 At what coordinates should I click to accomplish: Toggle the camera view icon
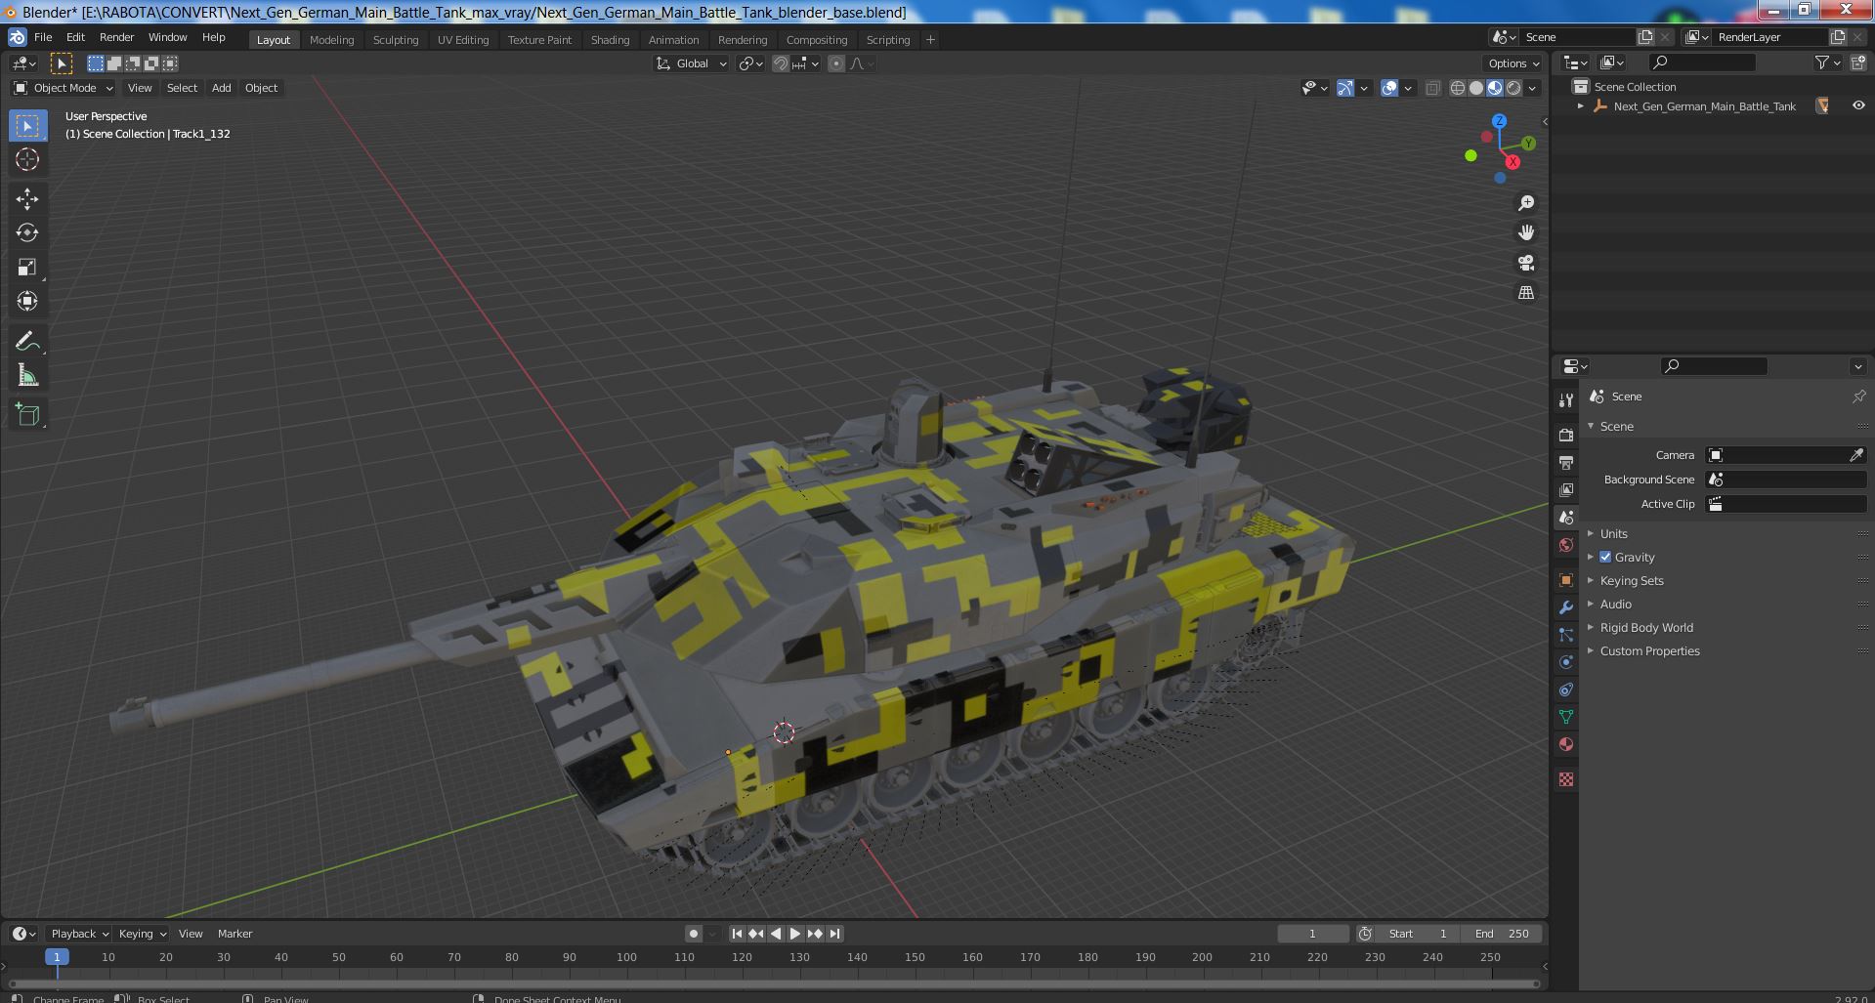1526,263
